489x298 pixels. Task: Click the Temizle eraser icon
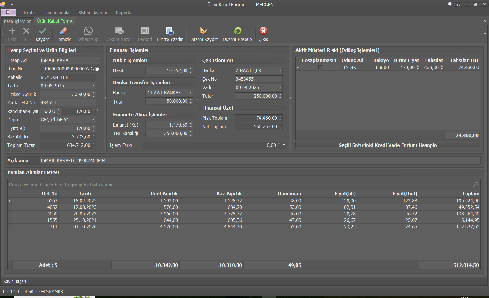click(x=63, y=31)
